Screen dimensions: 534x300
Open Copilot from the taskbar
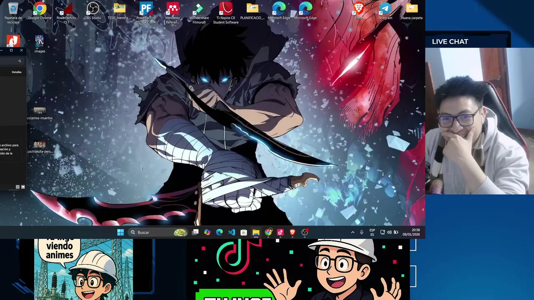point(207,232)
